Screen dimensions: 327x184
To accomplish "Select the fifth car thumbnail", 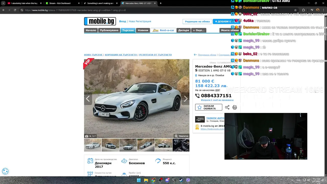I will tap(163, 145).
